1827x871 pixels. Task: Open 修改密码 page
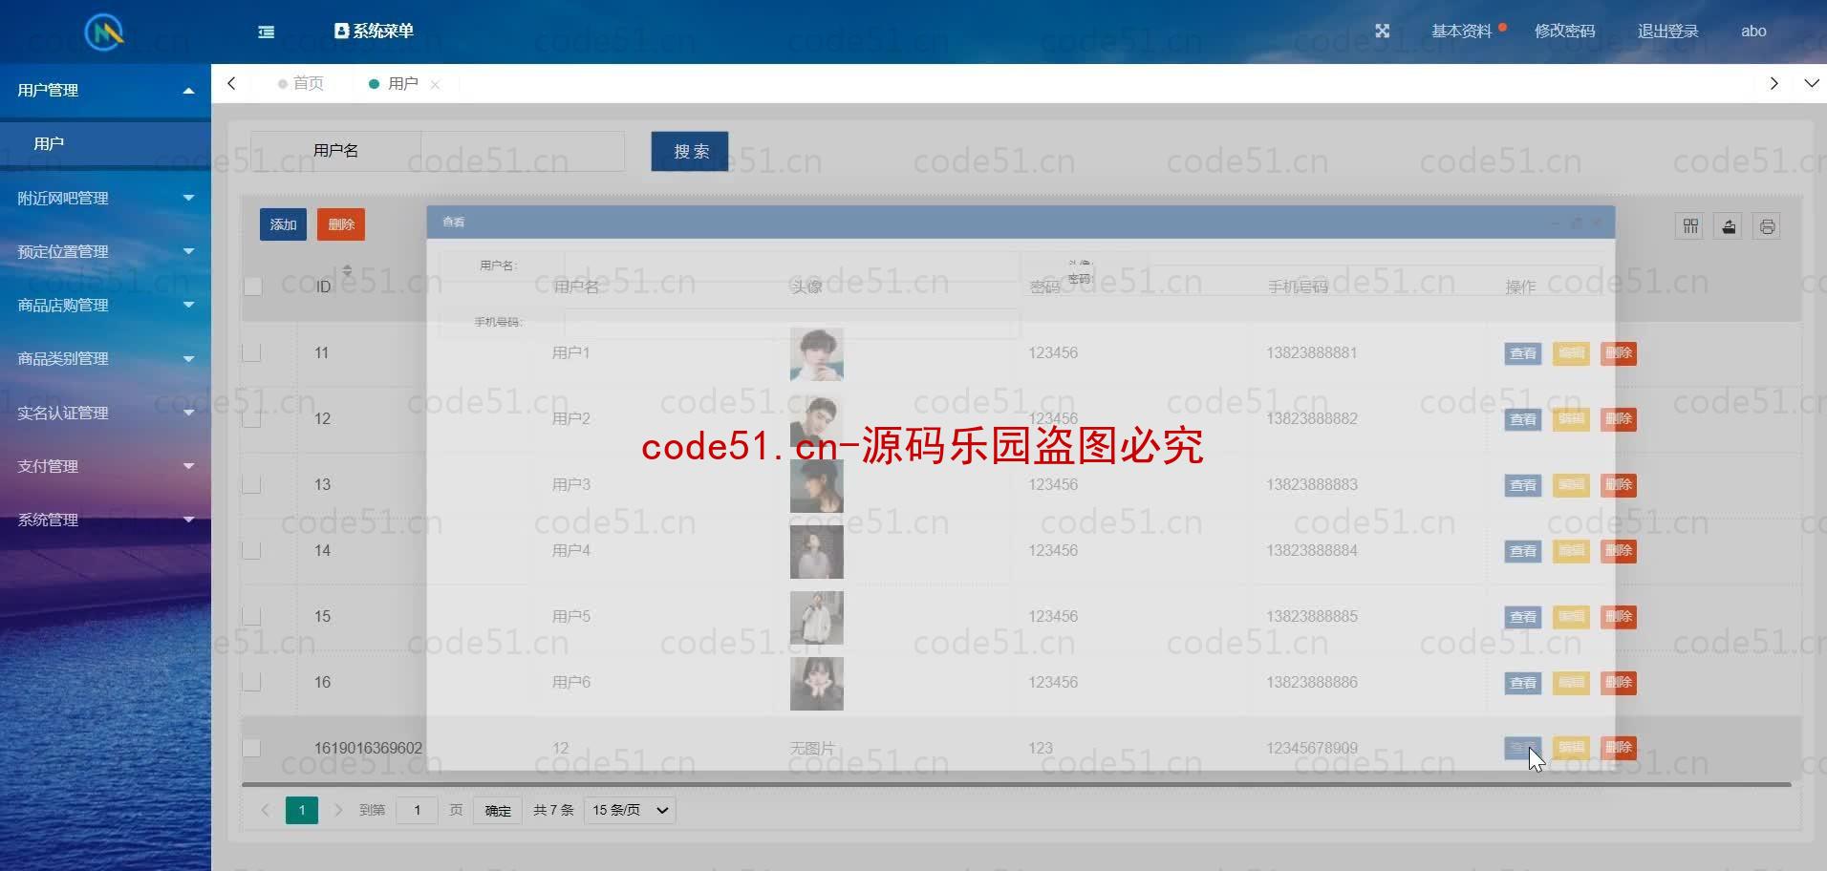click(x=1564, y=31)
